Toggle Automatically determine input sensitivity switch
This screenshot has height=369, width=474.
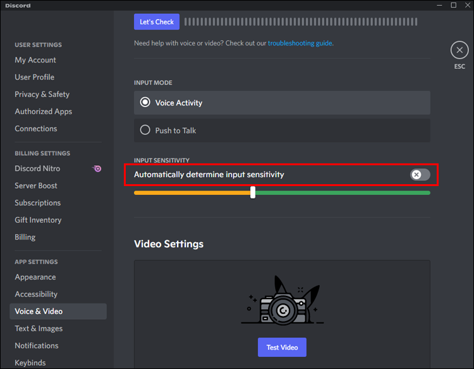(420, 175)
